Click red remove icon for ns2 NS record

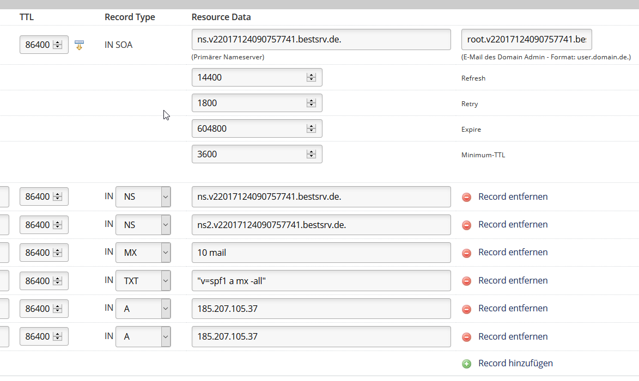[466, 225]
